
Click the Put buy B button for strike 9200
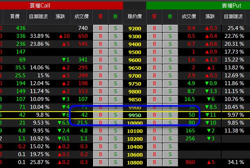pos(154,28)
